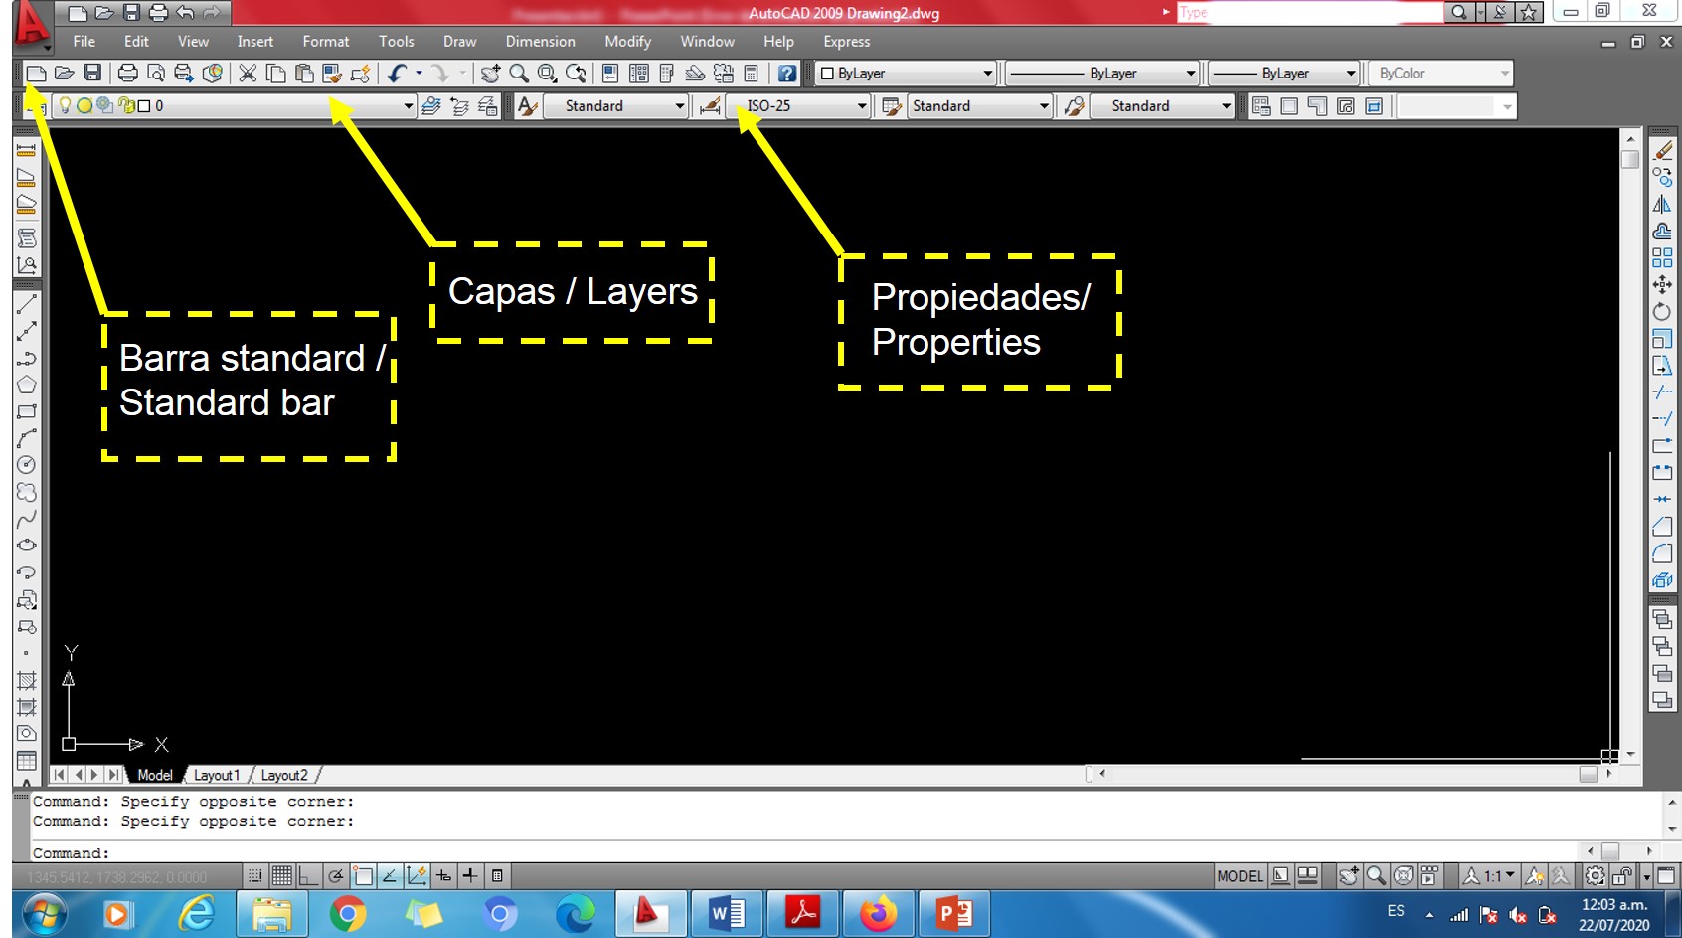Open the Express menu
This screenshot has width=1682, height=938.
point(846,42)
